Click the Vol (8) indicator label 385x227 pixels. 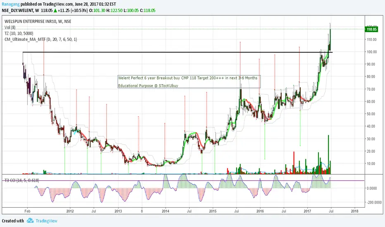10,27
